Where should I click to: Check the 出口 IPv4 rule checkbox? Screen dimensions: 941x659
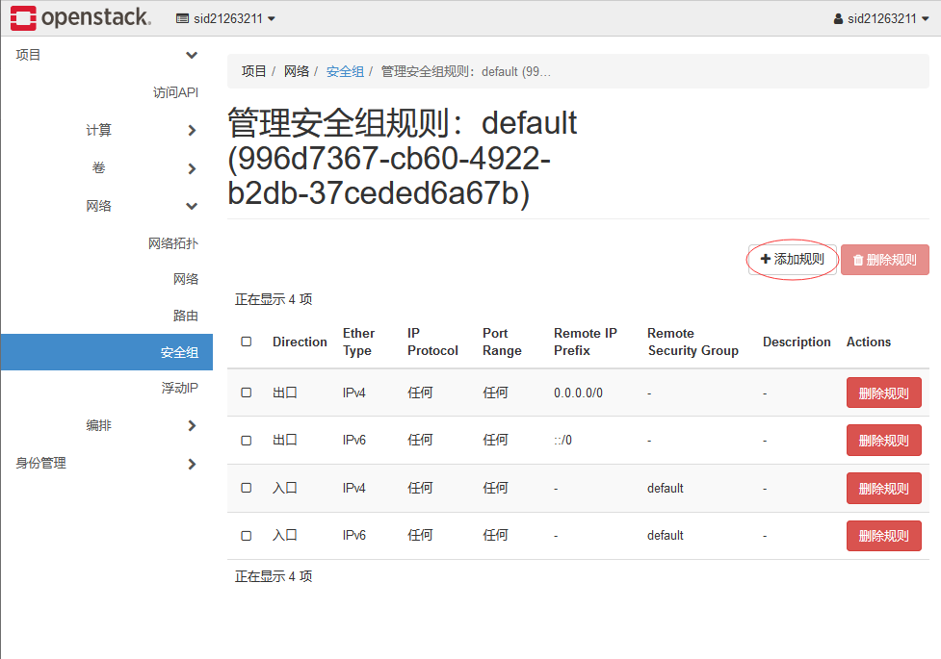point(246,393)
